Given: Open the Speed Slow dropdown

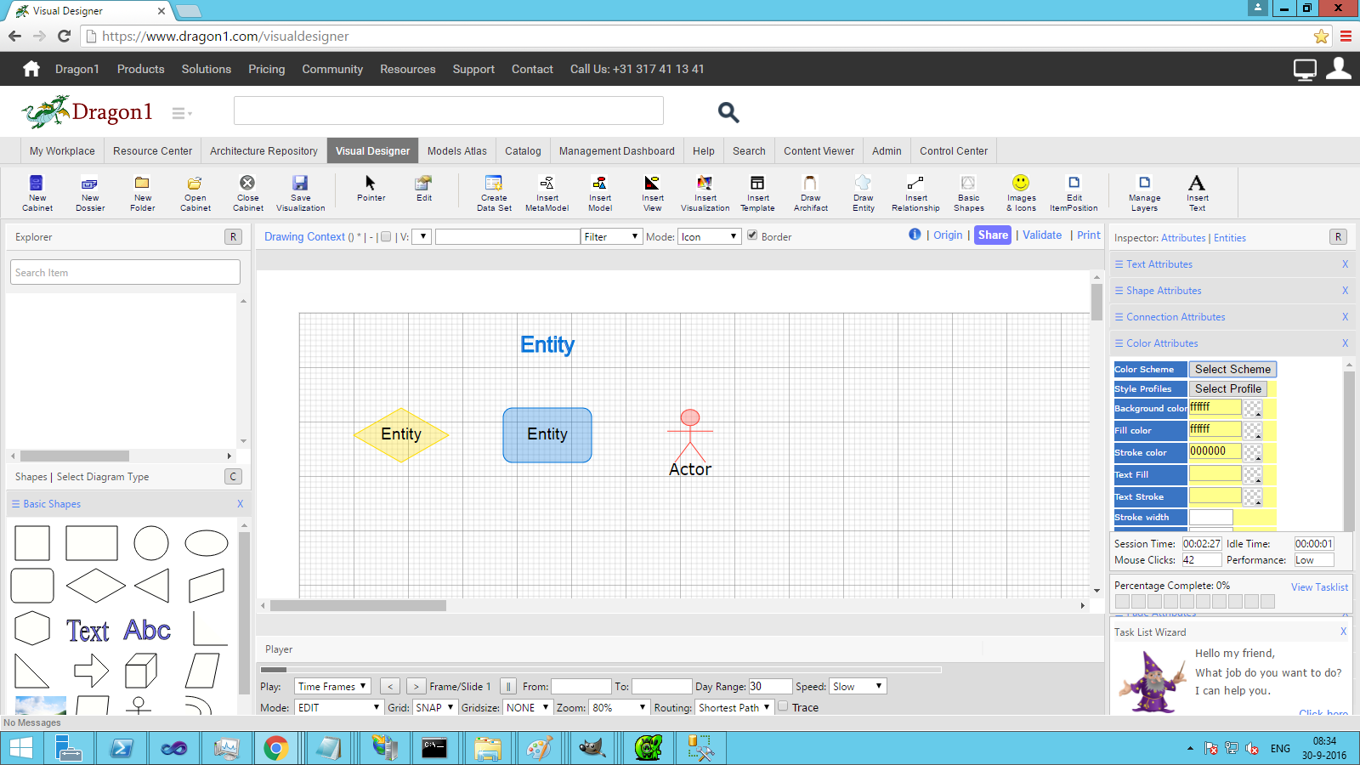Looking at the screenshot, I should click(x=858, y=686).
